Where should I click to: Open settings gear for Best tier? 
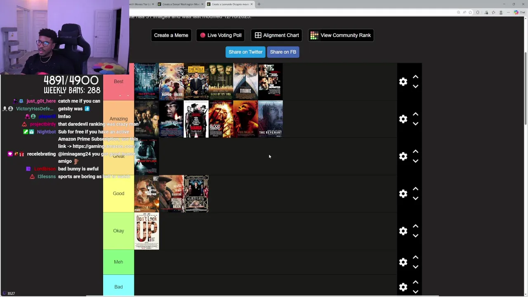click(x=403, y=82)
